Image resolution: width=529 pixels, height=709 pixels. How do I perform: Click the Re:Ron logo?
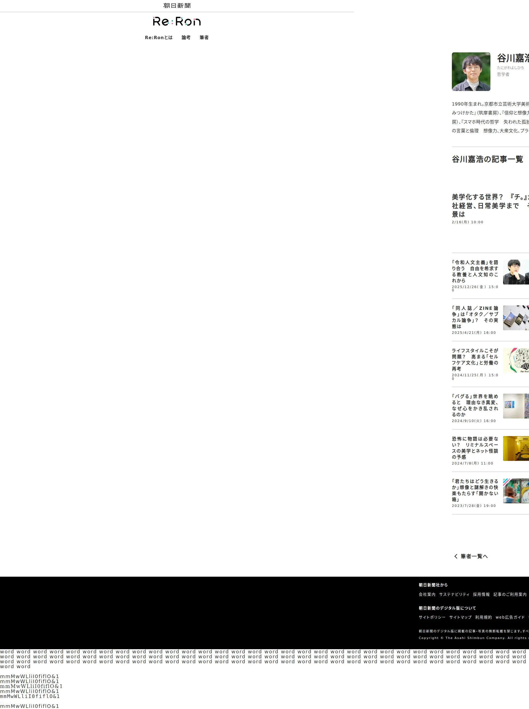177,22
